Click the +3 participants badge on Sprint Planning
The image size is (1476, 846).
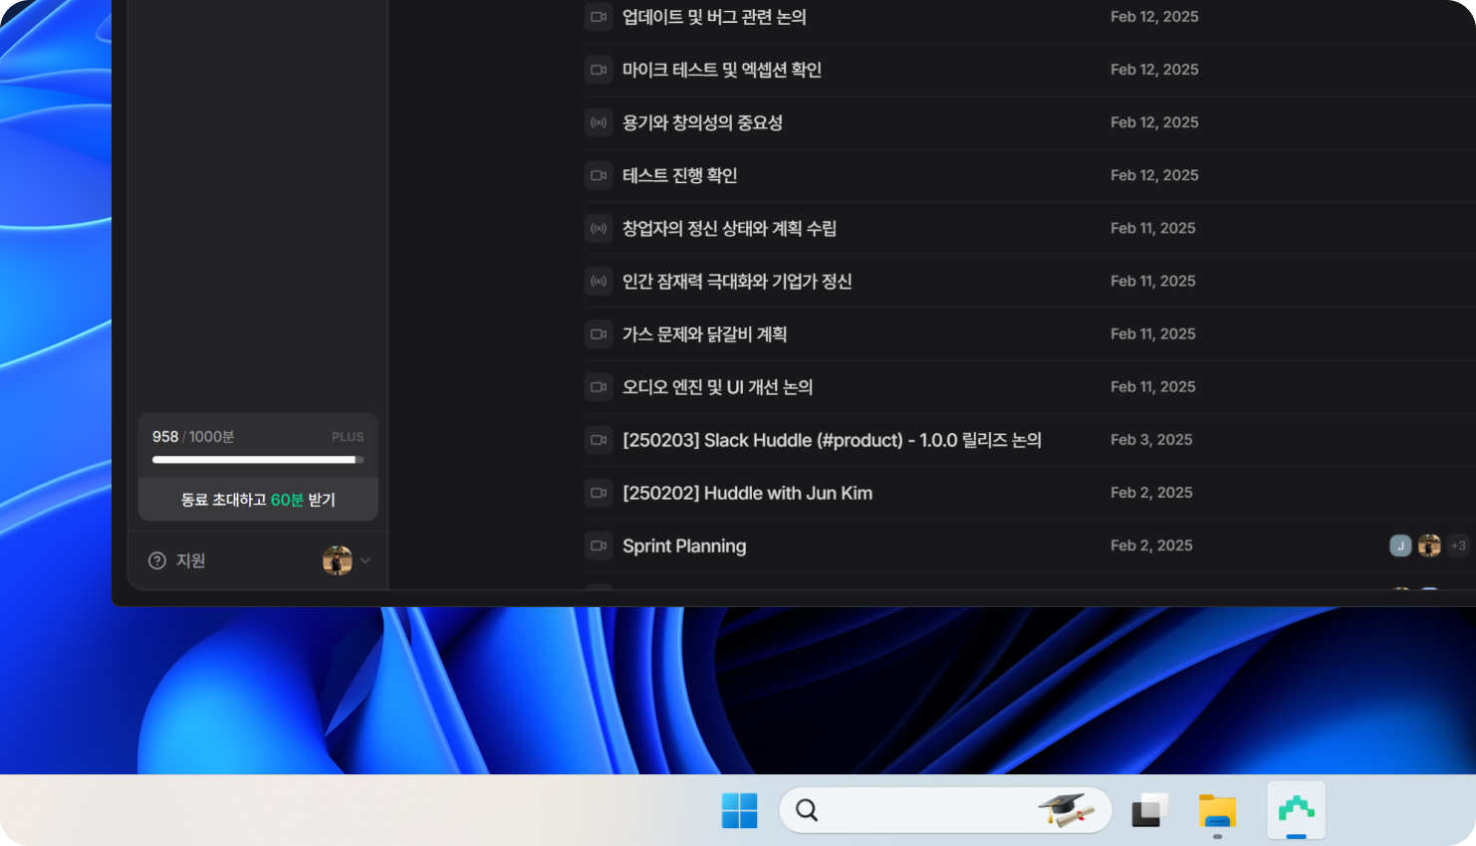coord(1458,545)
